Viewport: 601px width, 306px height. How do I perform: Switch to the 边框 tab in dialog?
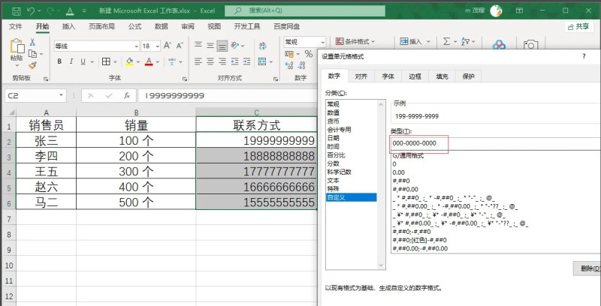tap(415, 76)
